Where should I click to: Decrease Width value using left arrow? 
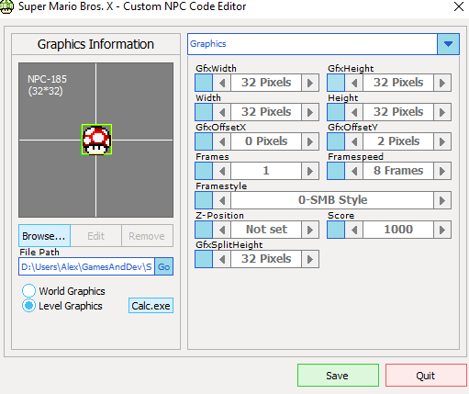pyautogui.click(x=222, y=112)
